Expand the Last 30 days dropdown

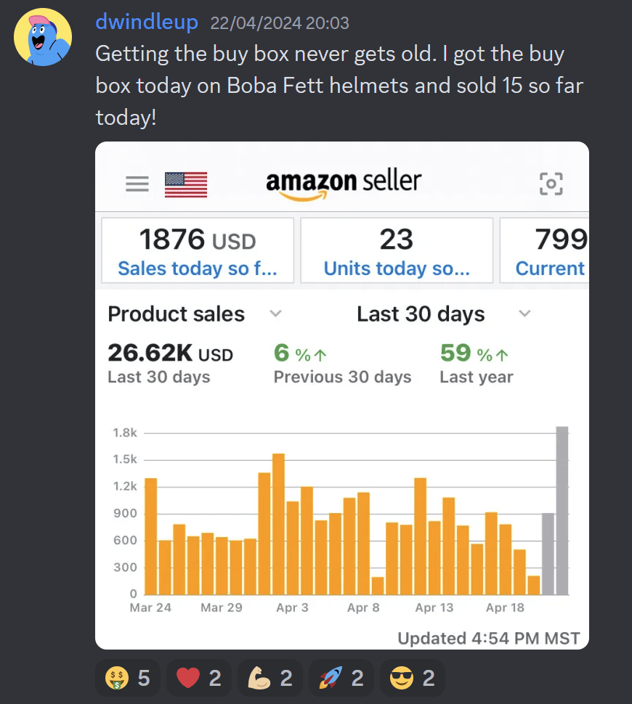[x=524, y=314]
